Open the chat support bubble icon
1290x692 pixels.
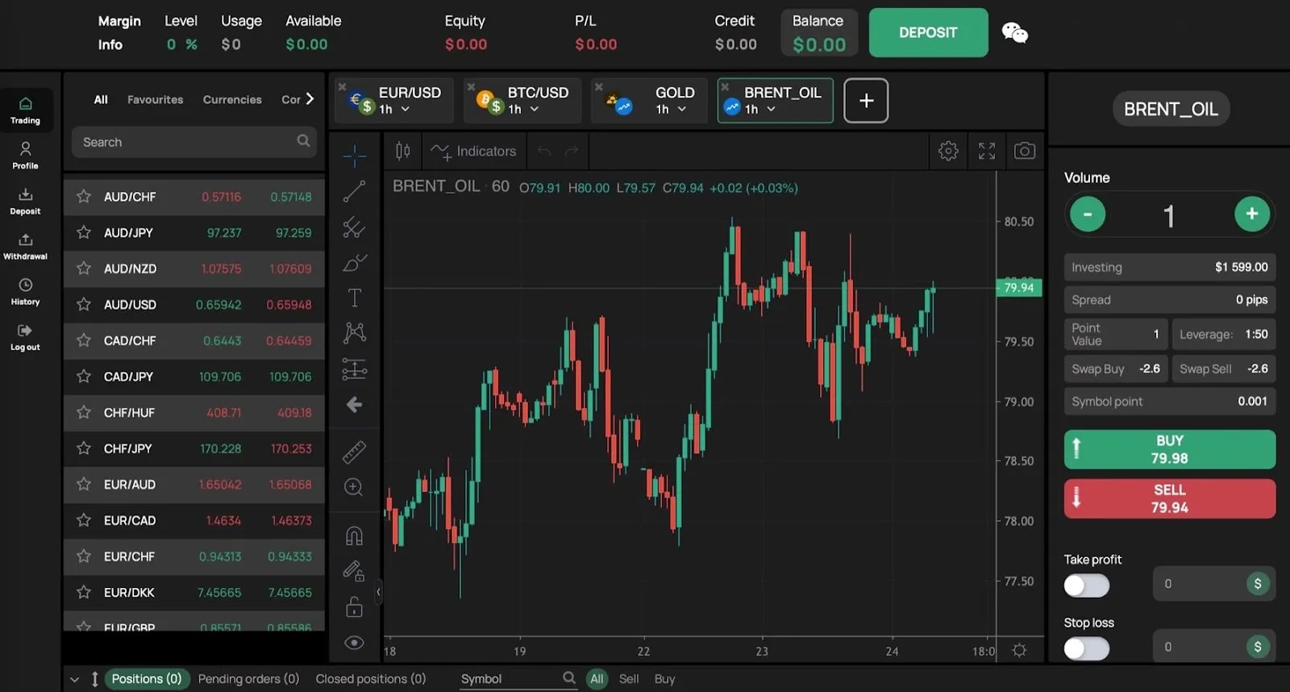tap(1014, 32)
